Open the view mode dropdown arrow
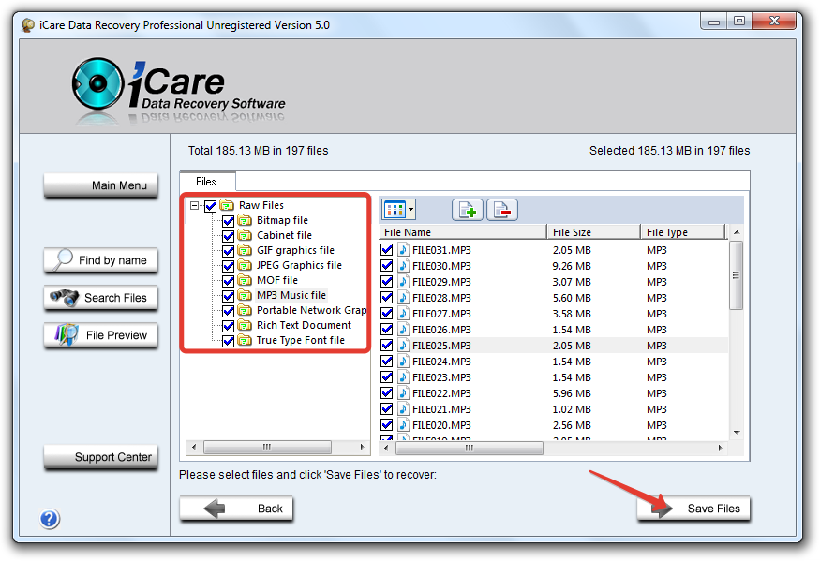820x561 pixels. [410, 210]
